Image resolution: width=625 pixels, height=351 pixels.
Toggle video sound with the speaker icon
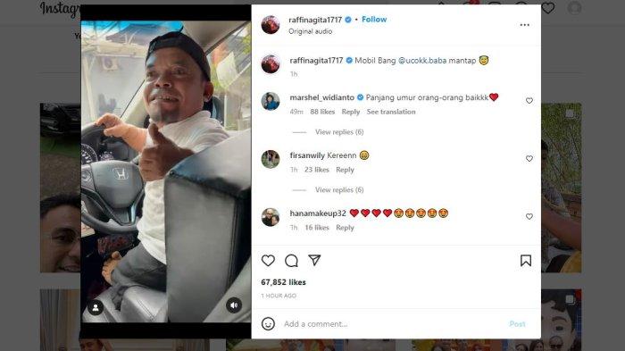pyautogui.click(x=234, y=305)
